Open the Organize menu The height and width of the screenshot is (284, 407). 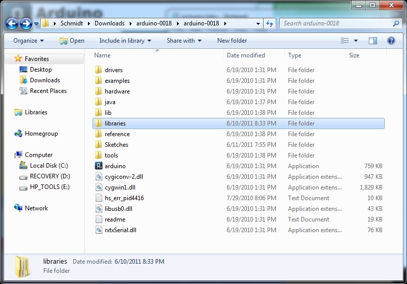pyautogui.click(x=28, y=41)
